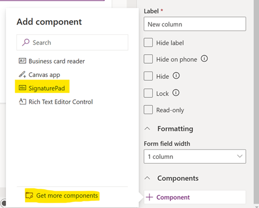Click the magnifier icon in Search box
The image size is (259, 208).
click(26, 42)
